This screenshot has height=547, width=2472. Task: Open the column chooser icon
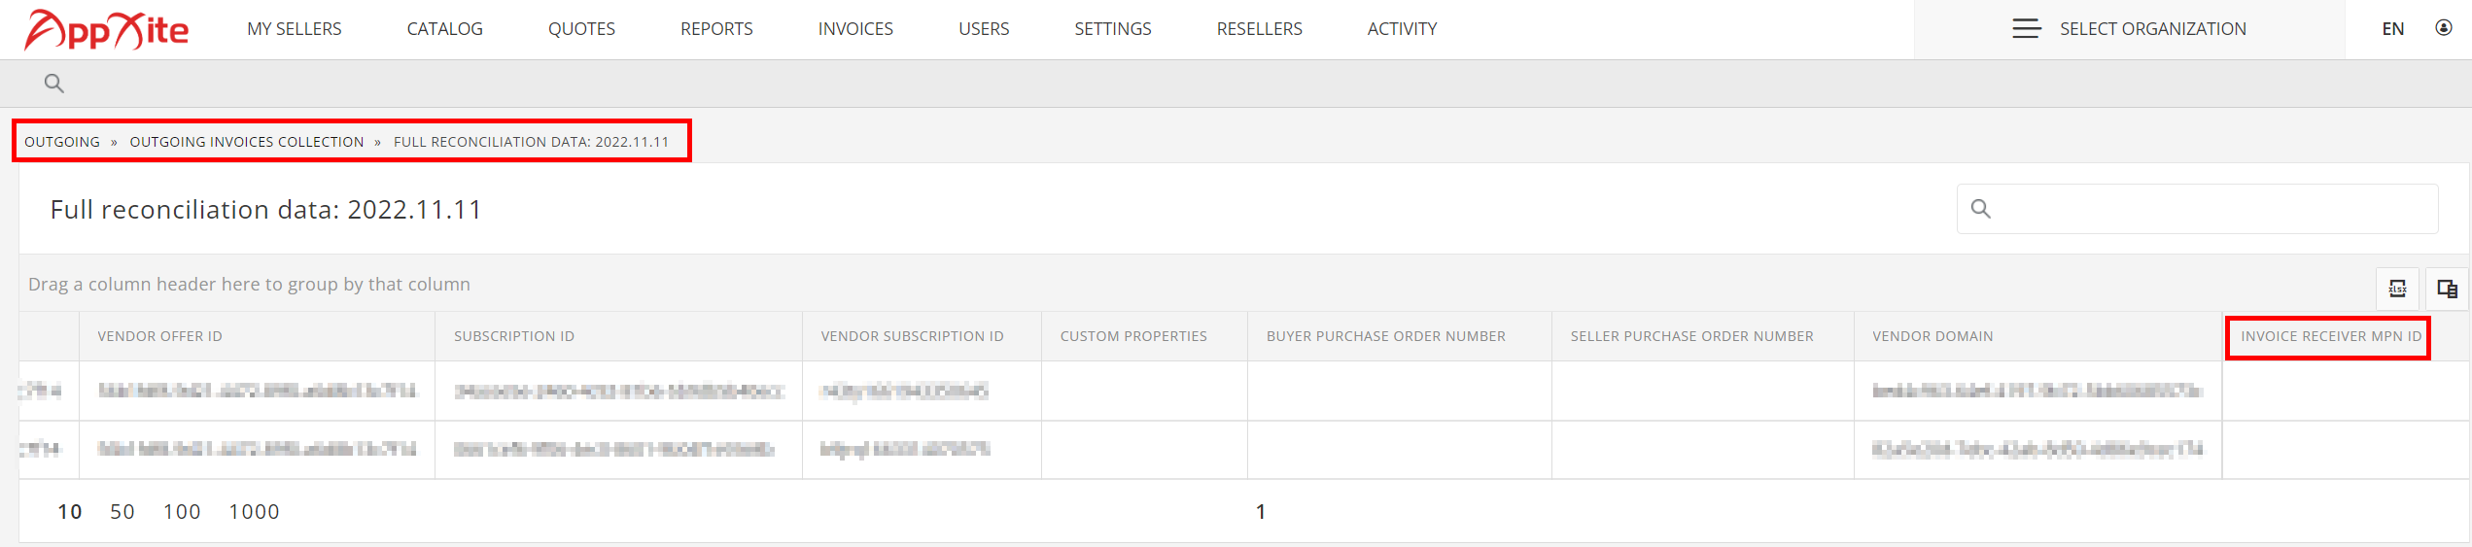2447,289
